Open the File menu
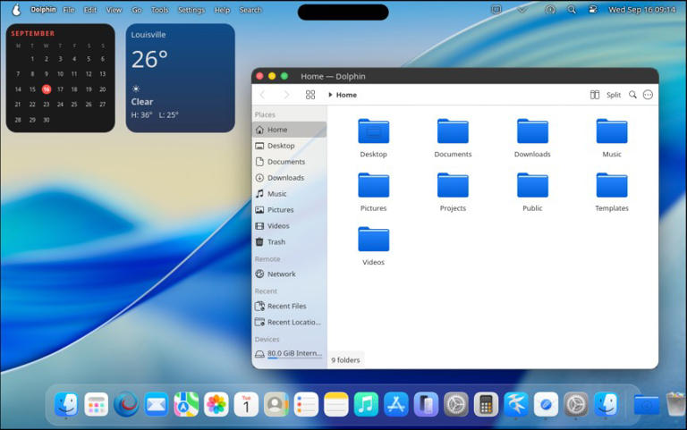687x430 pixels. pyautogui.click(x=69, y=10)
